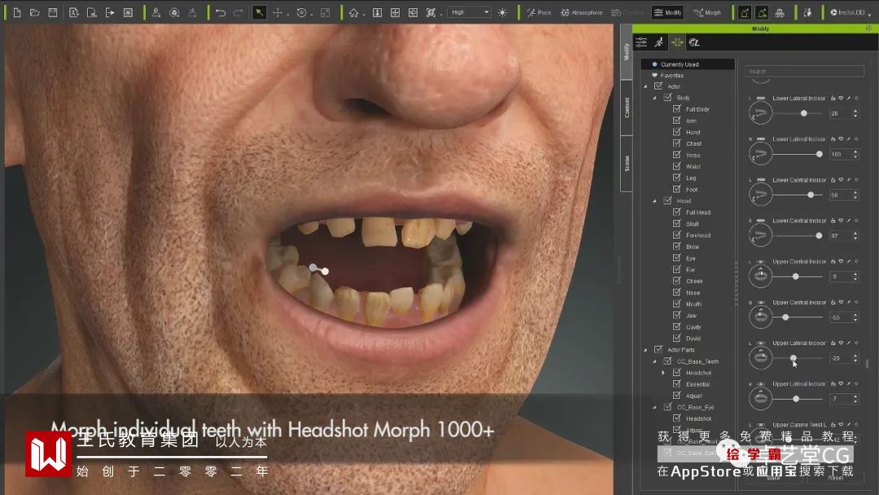
Task: Collapse the Actor Parts tree node
Action: pyautogui.click(x=645, y=350)
